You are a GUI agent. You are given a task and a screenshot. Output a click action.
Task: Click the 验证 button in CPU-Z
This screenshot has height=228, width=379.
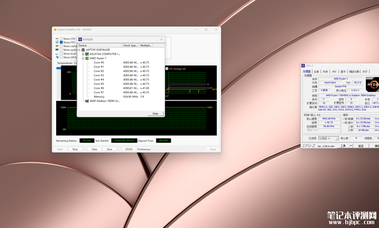tap(361, 146)
